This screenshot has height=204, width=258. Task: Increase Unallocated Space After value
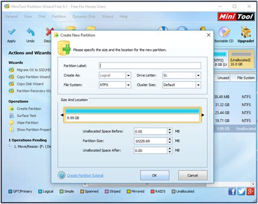[170, 149]
